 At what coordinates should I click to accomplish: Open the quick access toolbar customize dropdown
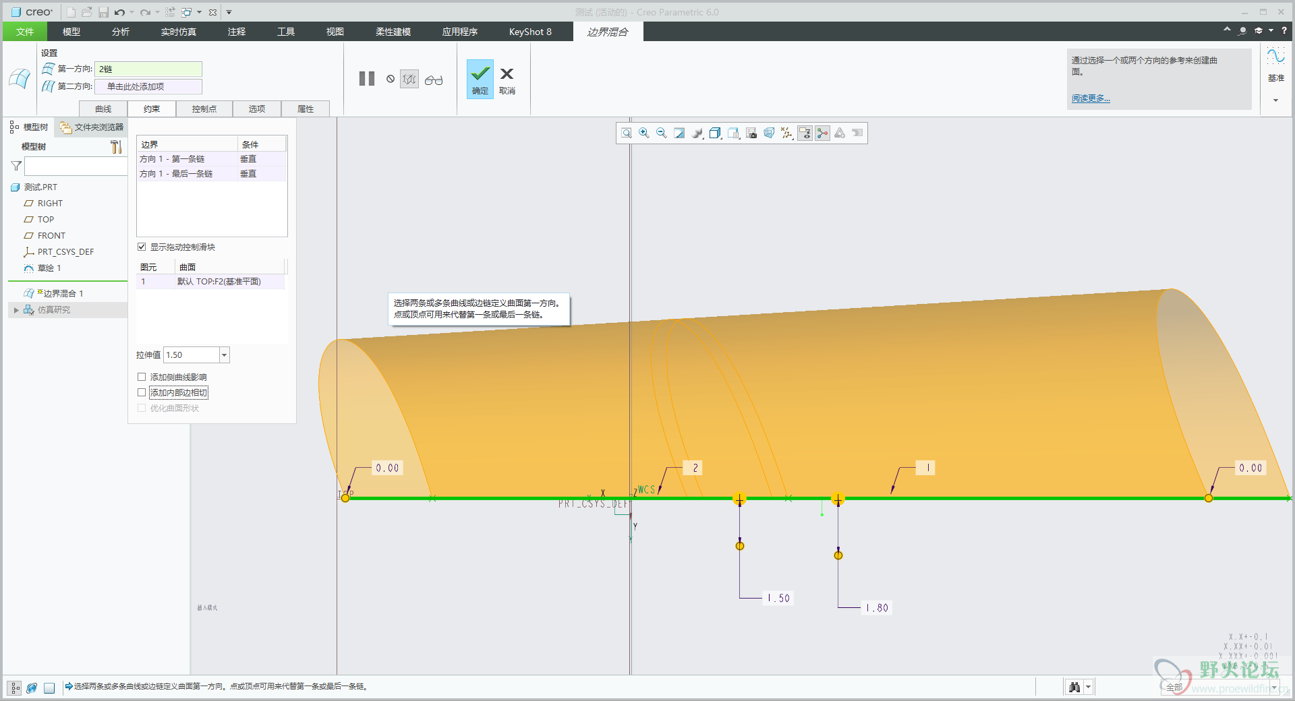click(x=229, y=12)
